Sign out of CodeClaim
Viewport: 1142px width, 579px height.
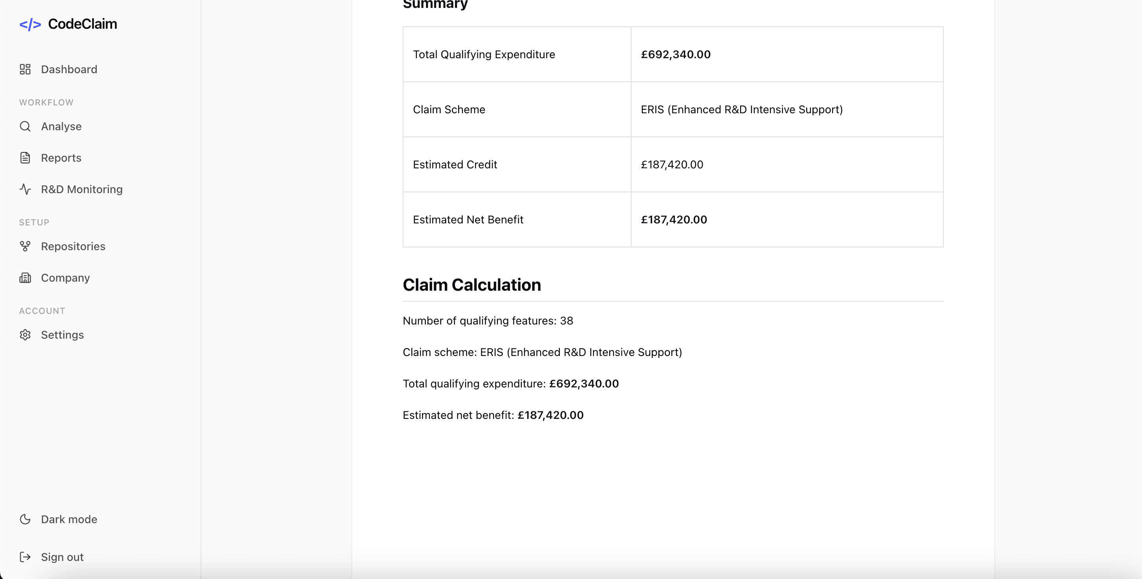(x=62, y=557)
